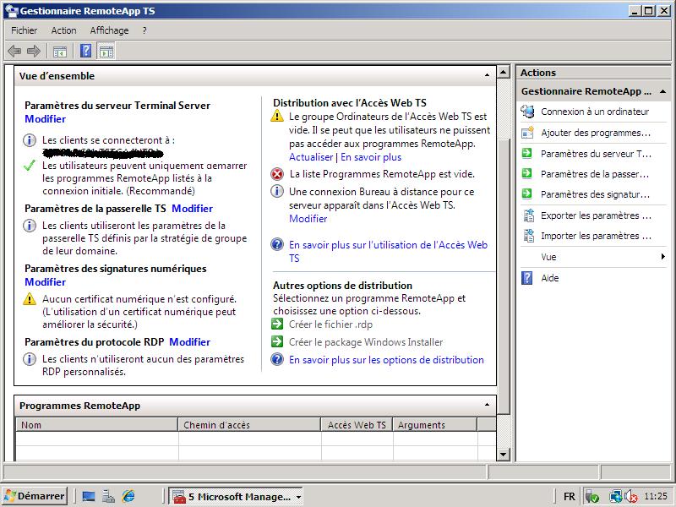Image resolution: width=676 pixels, height=507 pixels.
Task: Open the Affichage menu
Action: click(109, 30)
